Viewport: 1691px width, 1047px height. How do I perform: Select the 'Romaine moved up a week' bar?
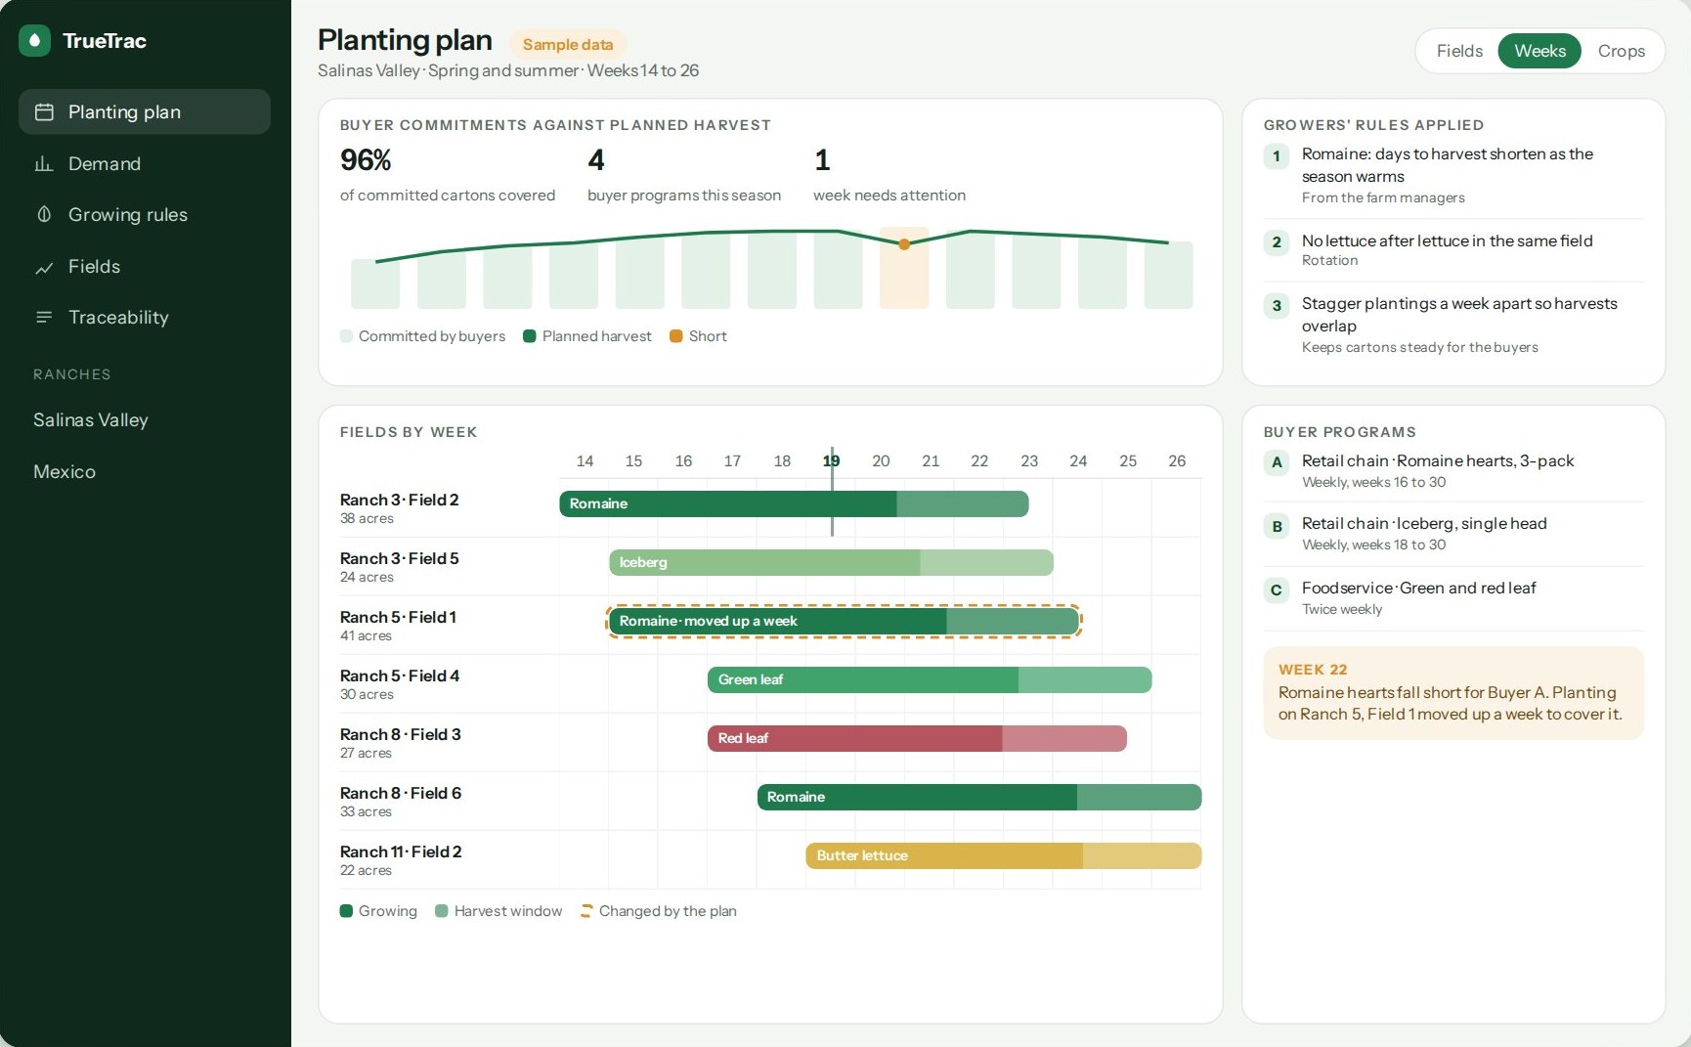(x=844, y=621)
